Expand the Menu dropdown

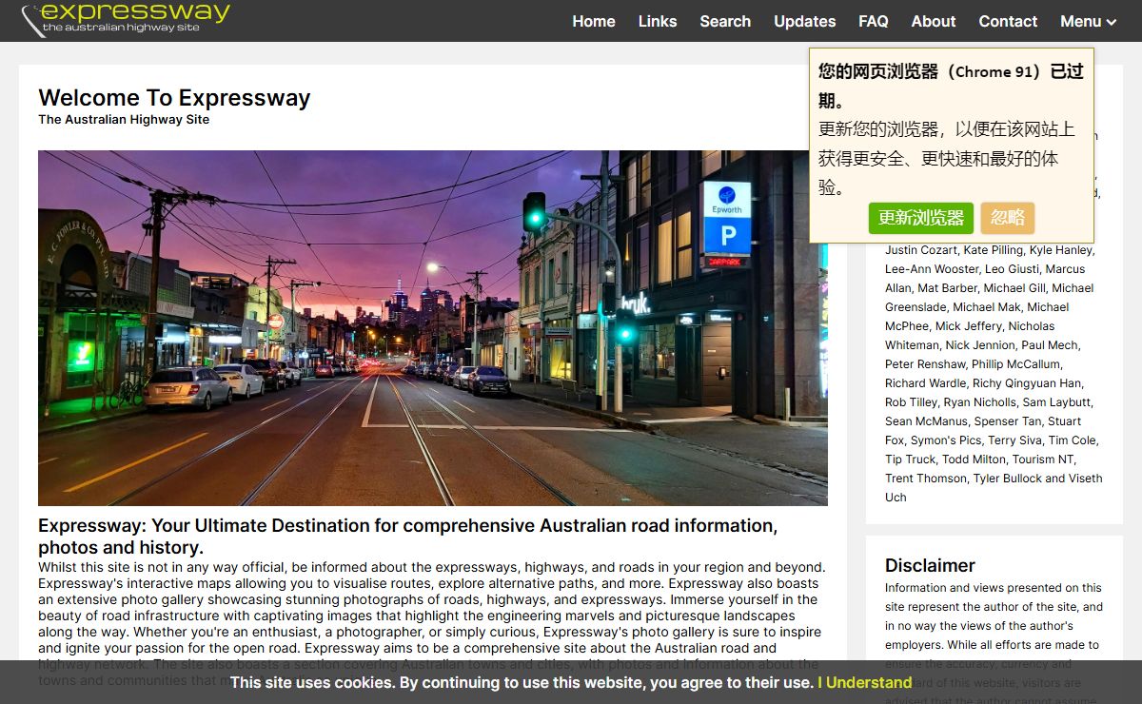coord(1080,21)
